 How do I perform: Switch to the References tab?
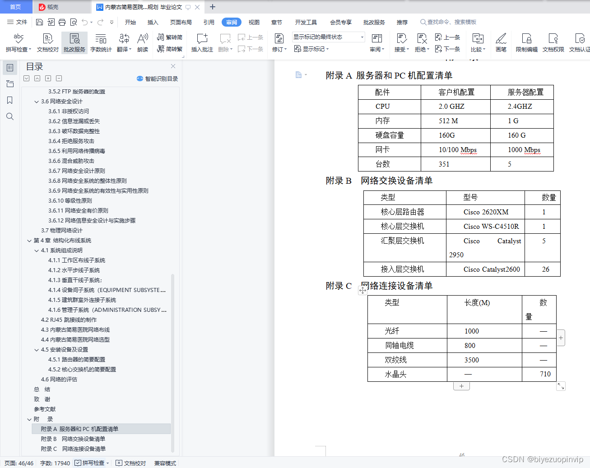[x=209, y=22]
